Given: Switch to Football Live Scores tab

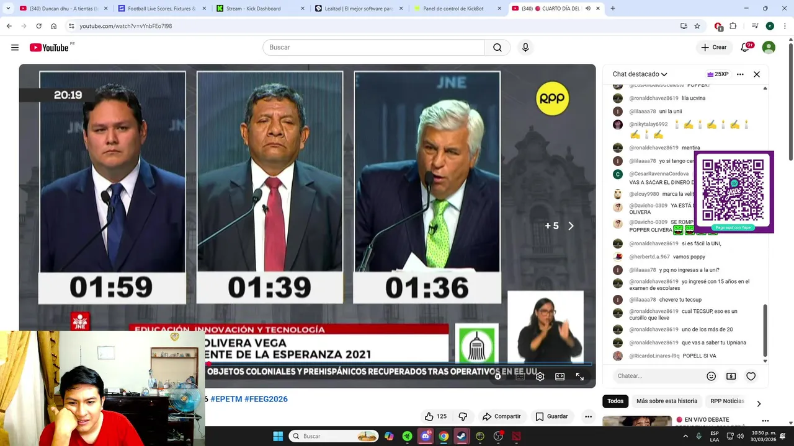Looking at the screenshot, I should pos(161,9).
